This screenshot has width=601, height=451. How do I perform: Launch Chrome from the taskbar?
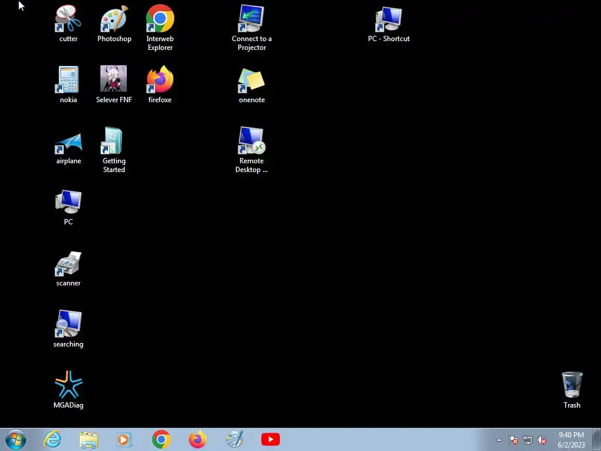click(161, 439)
